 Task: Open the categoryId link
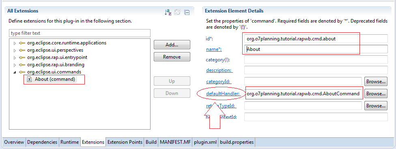(x=219, y=82)
